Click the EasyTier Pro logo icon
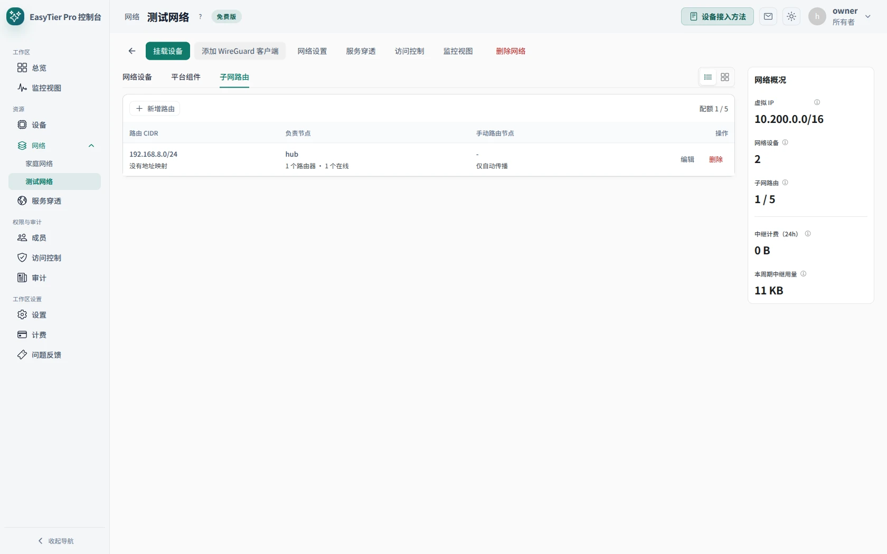The image size is (887, 554). pos(15,16)
